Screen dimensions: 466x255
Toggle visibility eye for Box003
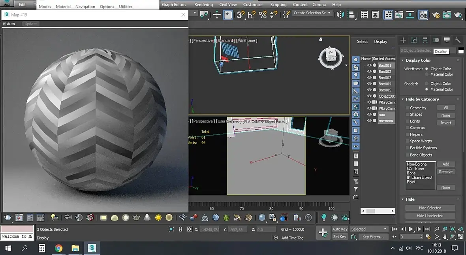[369, 78]
